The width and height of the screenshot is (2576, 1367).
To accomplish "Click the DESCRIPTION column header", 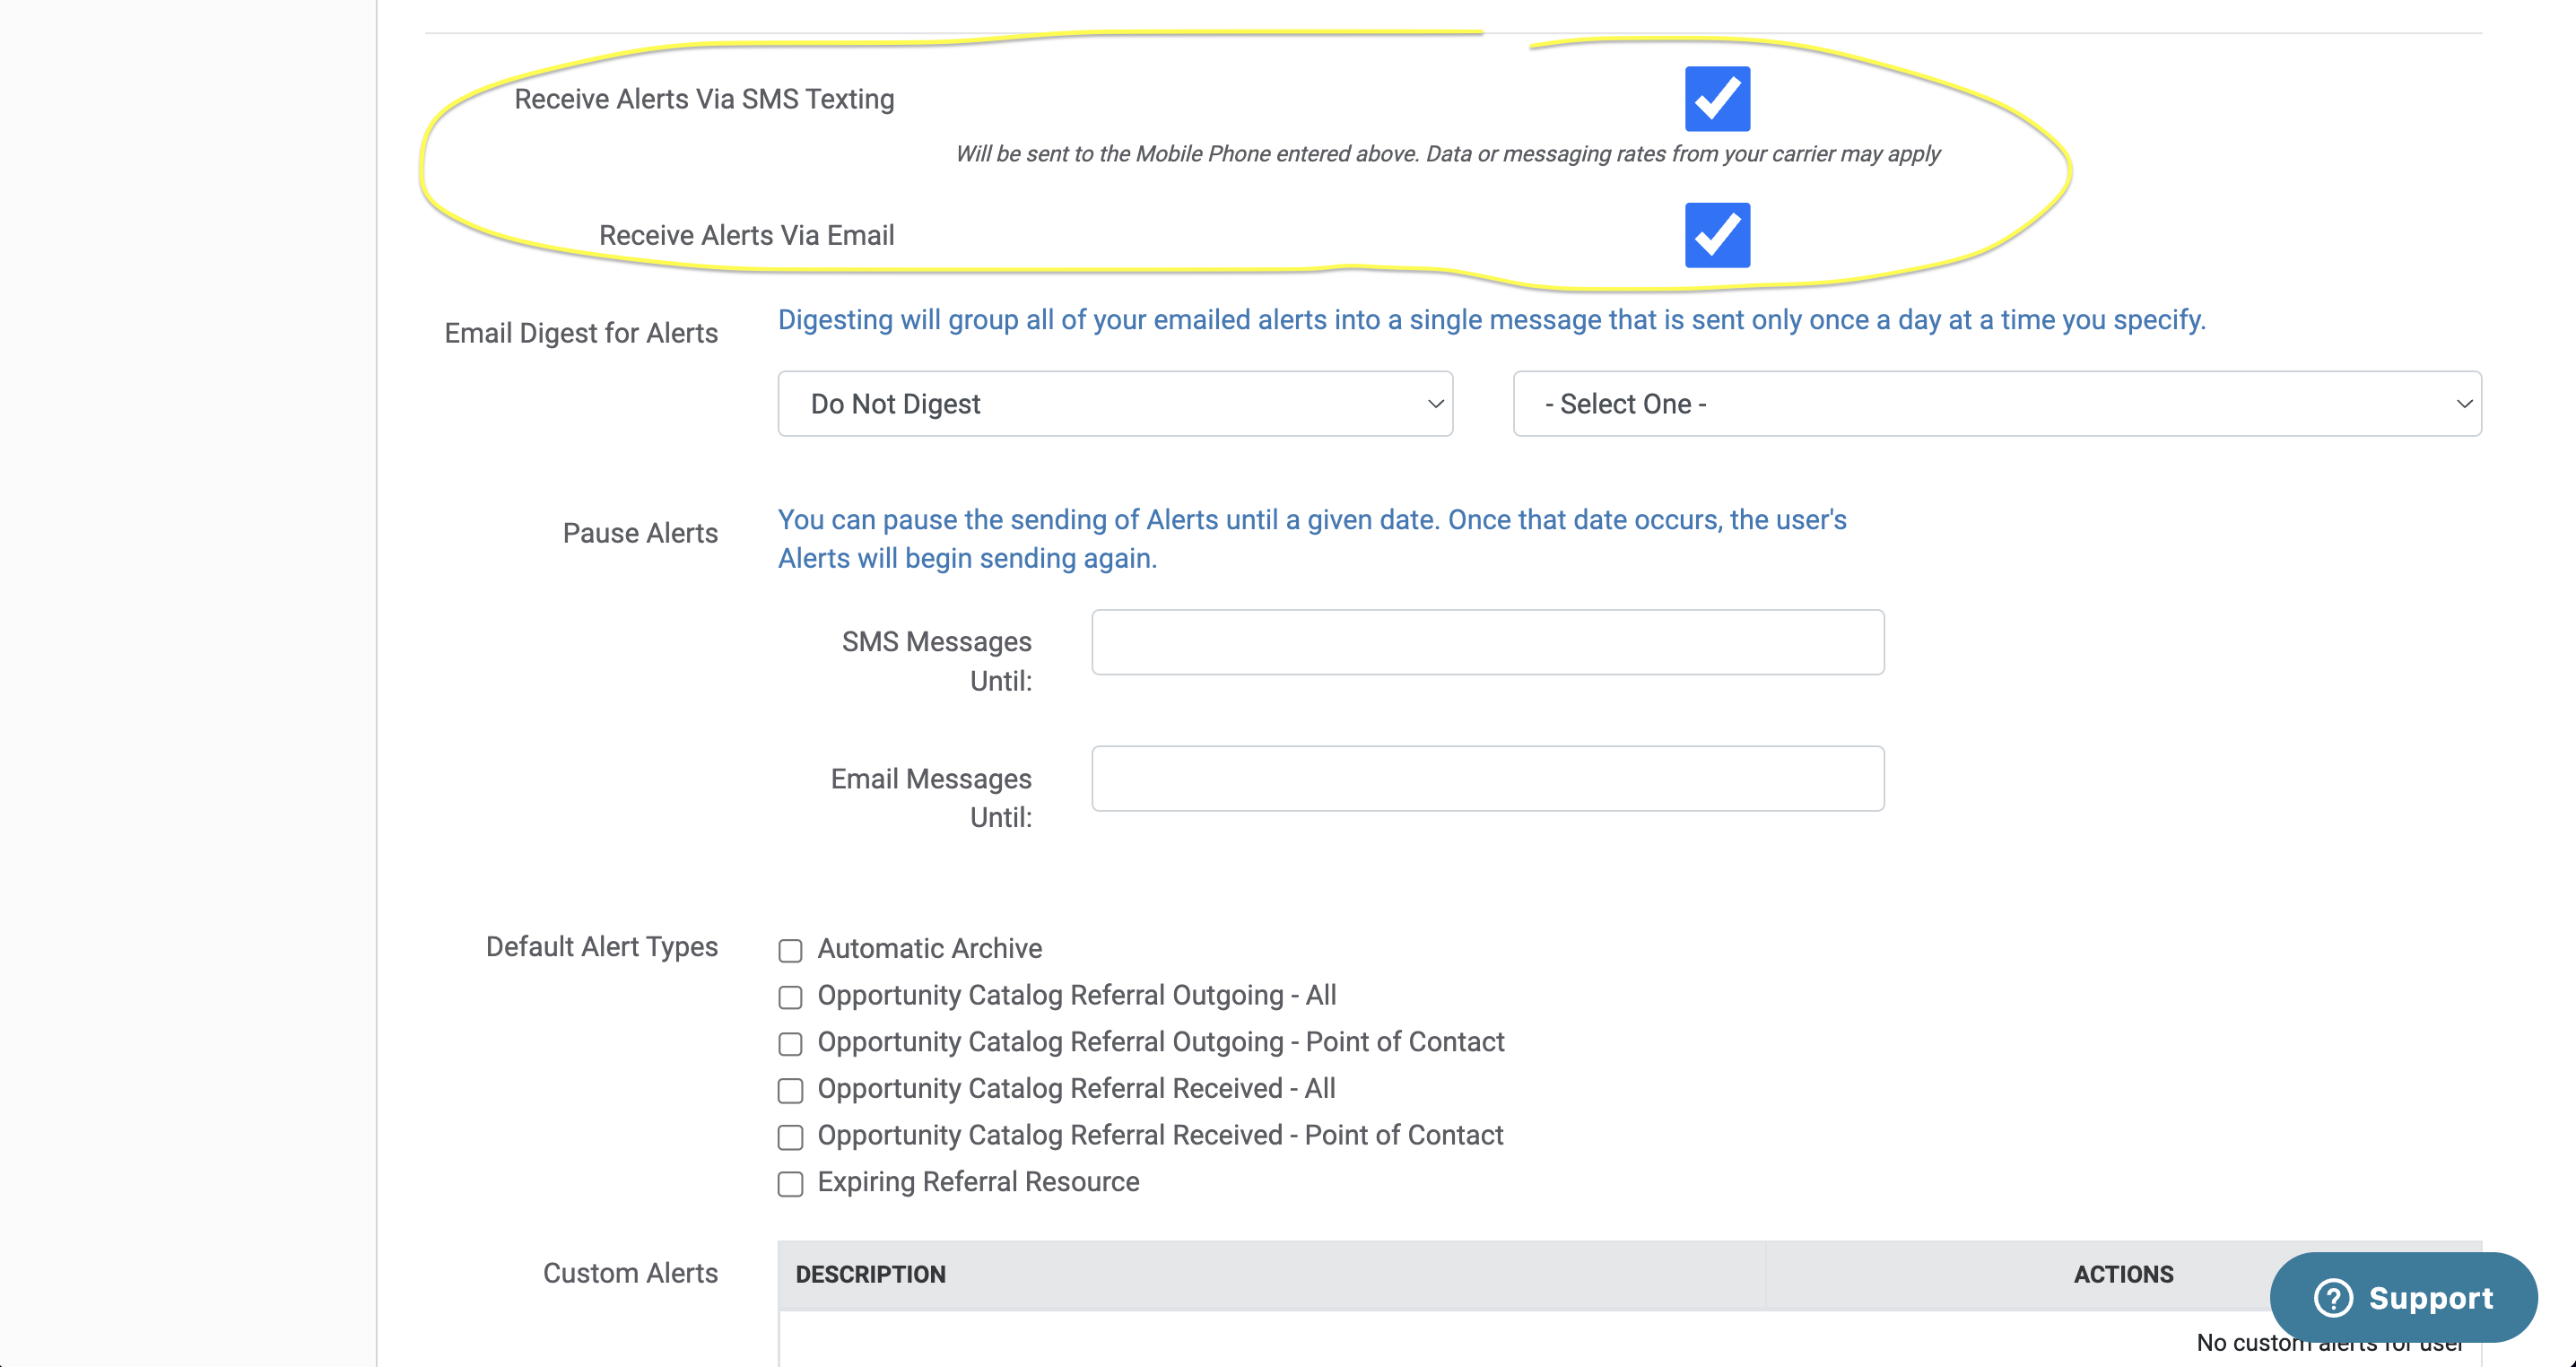I will [x=870, y=1274].
